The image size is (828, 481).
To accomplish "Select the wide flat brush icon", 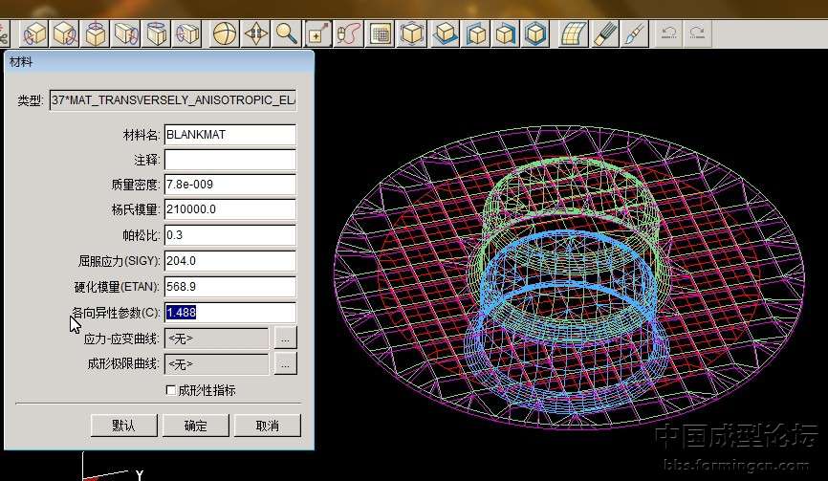I will pos(605,34).
